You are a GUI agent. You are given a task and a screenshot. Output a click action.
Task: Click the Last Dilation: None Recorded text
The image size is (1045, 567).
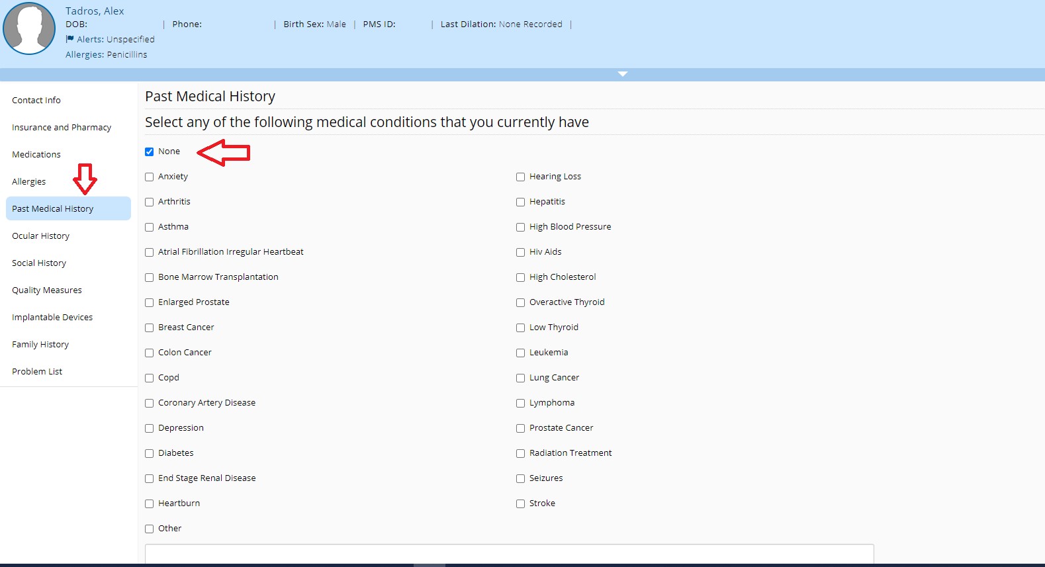tap(502, 24)
